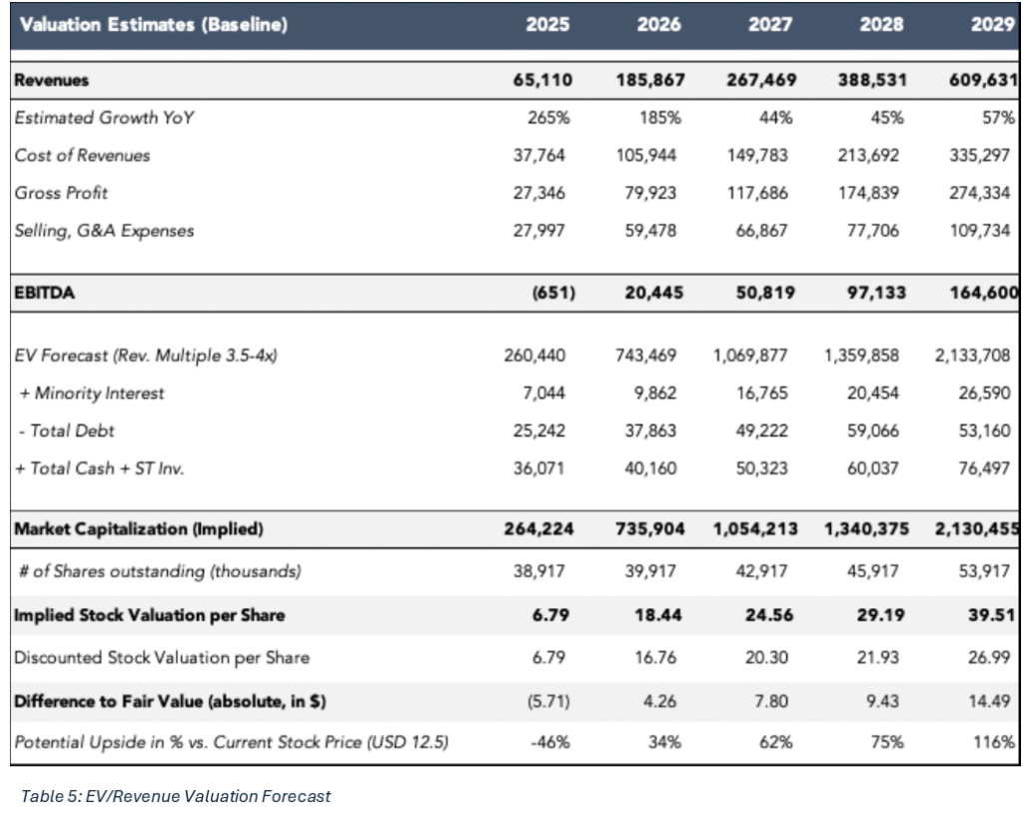
Task: Click shares value 38,917
Action: pyautogui.click(x=538, y=571)
